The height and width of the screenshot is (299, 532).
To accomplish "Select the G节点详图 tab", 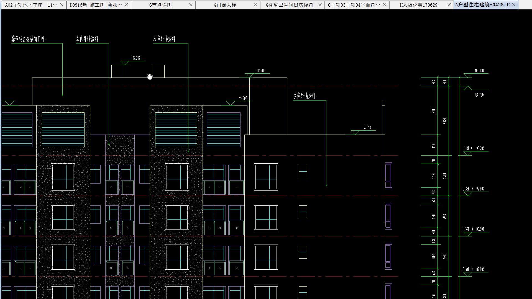I will [x=163, y=5].
